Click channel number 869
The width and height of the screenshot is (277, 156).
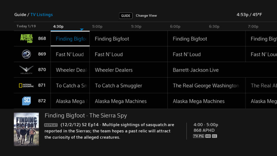42,54
